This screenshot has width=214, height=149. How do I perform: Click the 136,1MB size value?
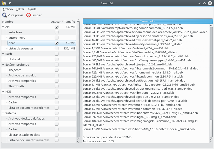69,48
